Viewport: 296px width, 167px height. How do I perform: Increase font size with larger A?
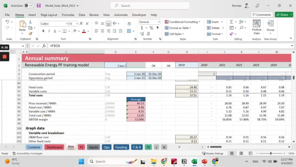[x=81, y=23]
